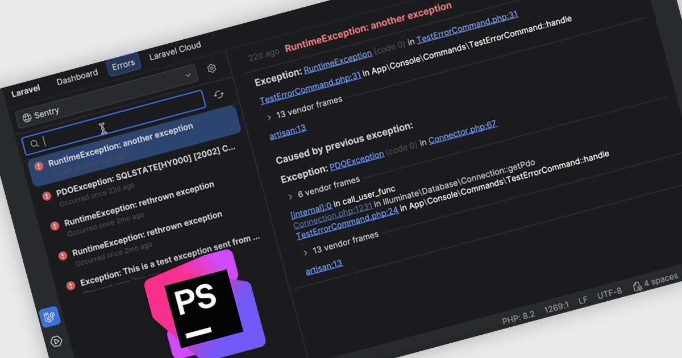Expand 13 vendor frames below TestErrorCommand.php:24

point(305,253)
